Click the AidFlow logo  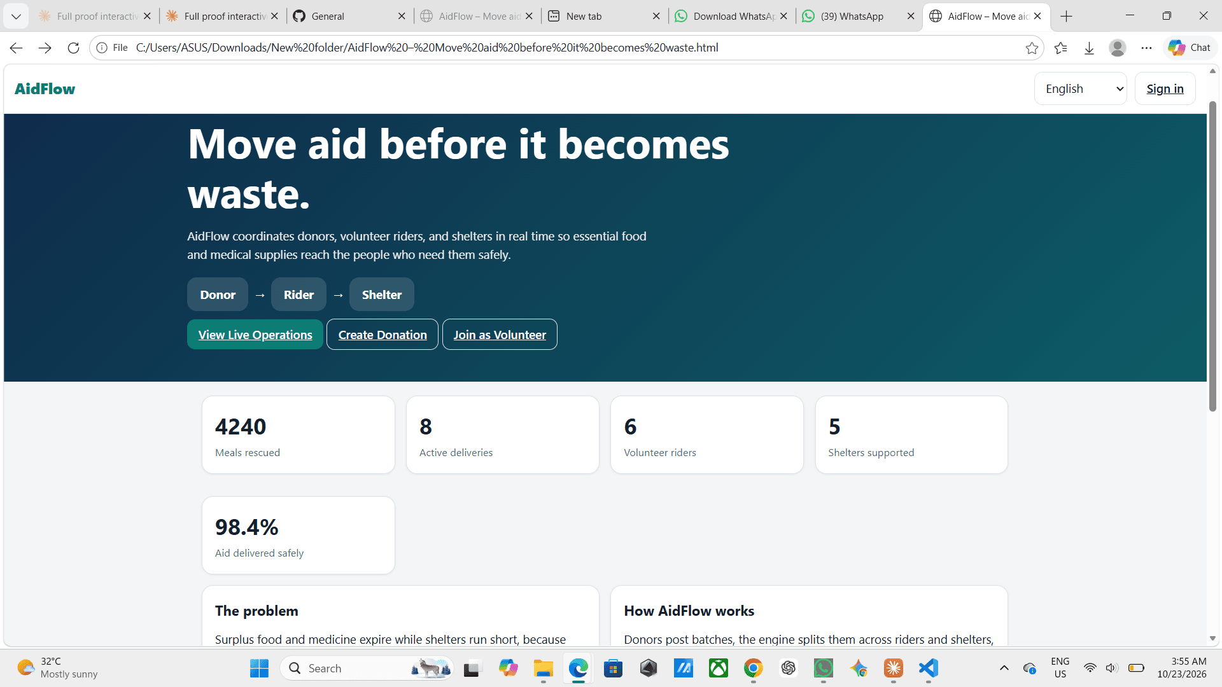pyautogui.click(x=45, y=89)
